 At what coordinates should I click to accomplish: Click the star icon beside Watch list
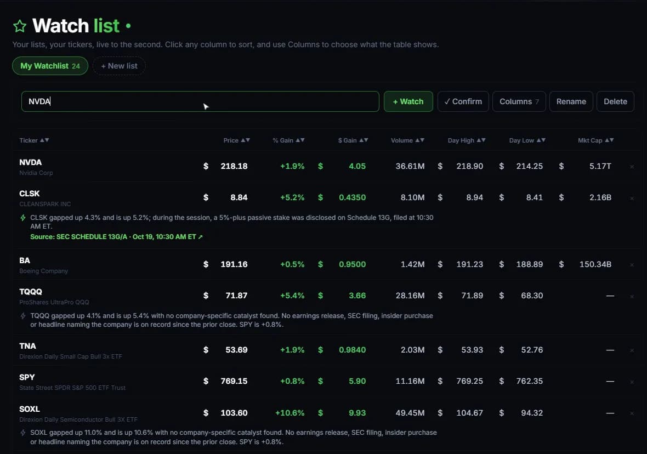[19, 26]
